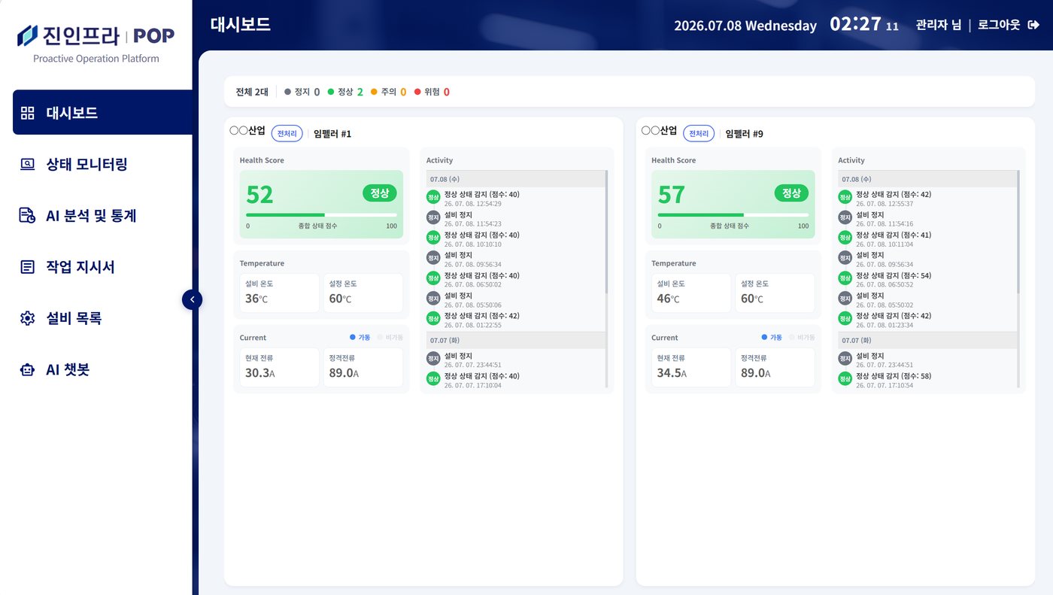
Task: Click the 진인프라 POP logo
Action: (x=96, y=35)
